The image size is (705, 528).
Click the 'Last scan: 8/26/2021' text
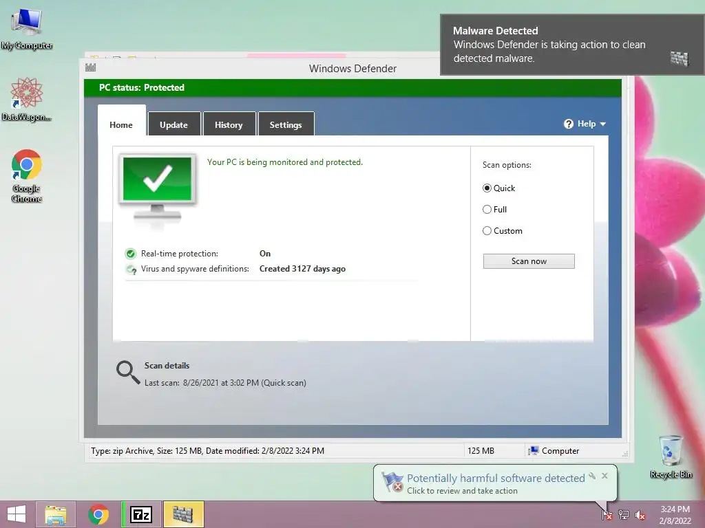tap(225, 383)
